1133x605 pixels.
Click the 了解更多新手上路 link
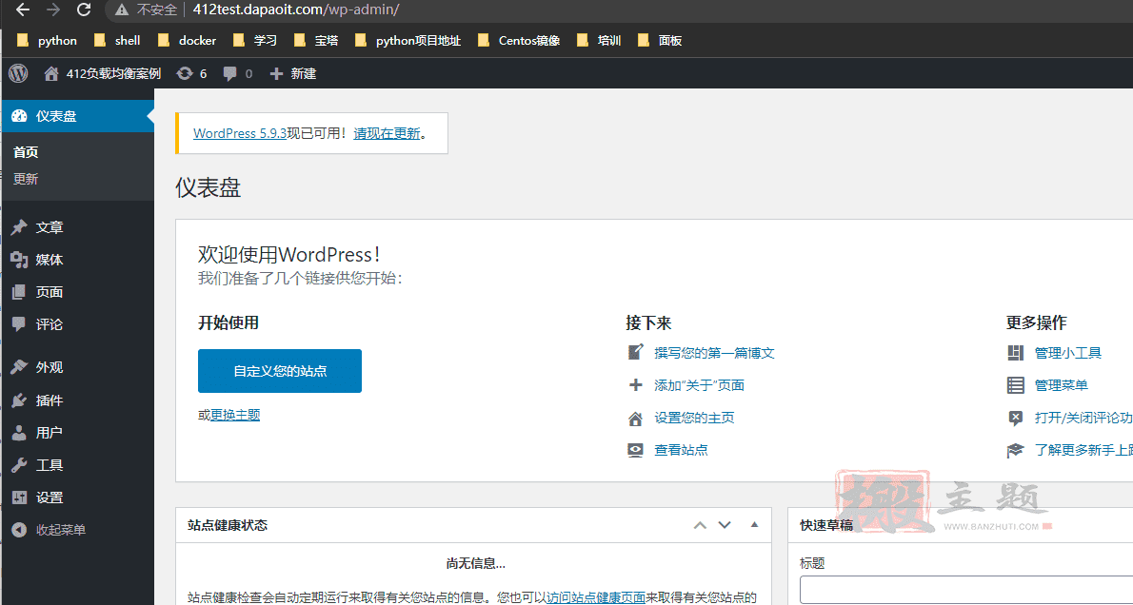(1083, 451)
